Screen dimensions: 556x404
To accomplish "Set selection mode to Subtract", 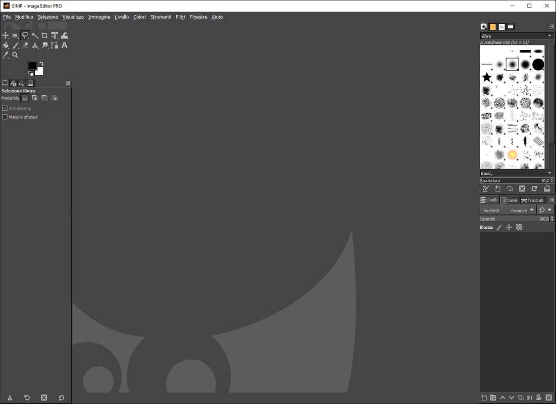I will [x=44, y=98].
